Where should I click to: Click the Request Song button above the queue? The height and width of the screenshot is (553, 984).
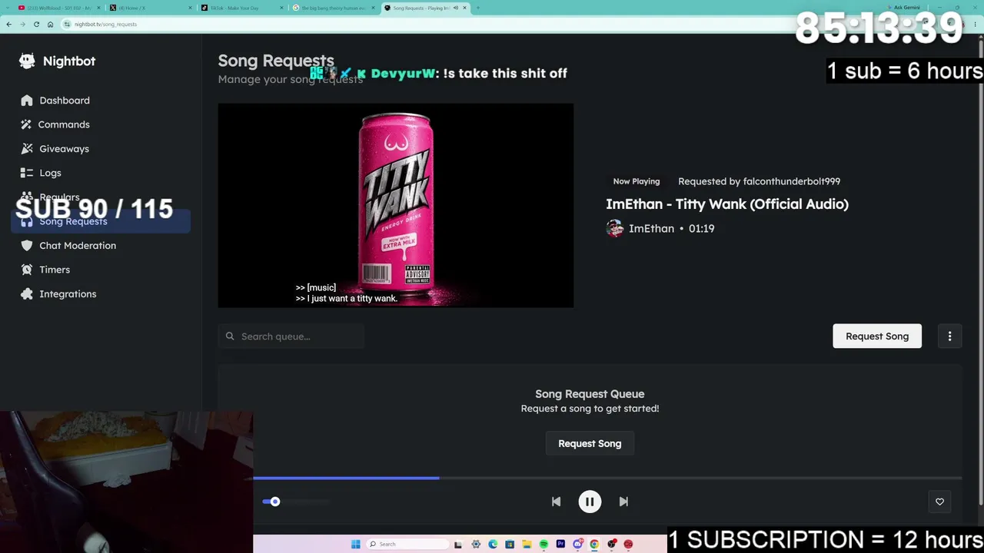click(877, 336)
